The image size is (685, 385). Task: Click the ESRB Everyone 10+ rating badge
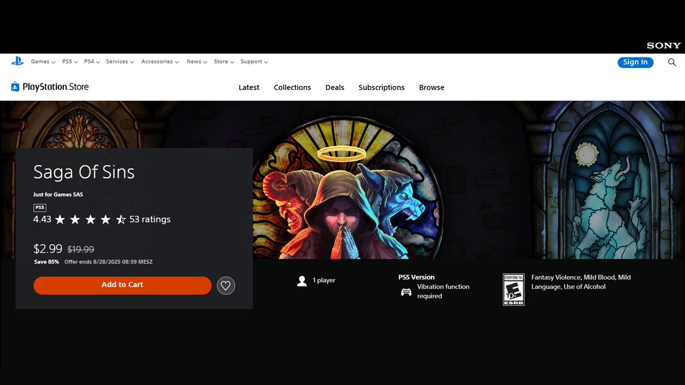tap(513, 289)
